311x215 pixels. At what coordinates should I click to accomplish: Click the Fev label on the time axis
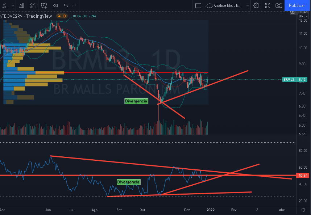(234, 210)
